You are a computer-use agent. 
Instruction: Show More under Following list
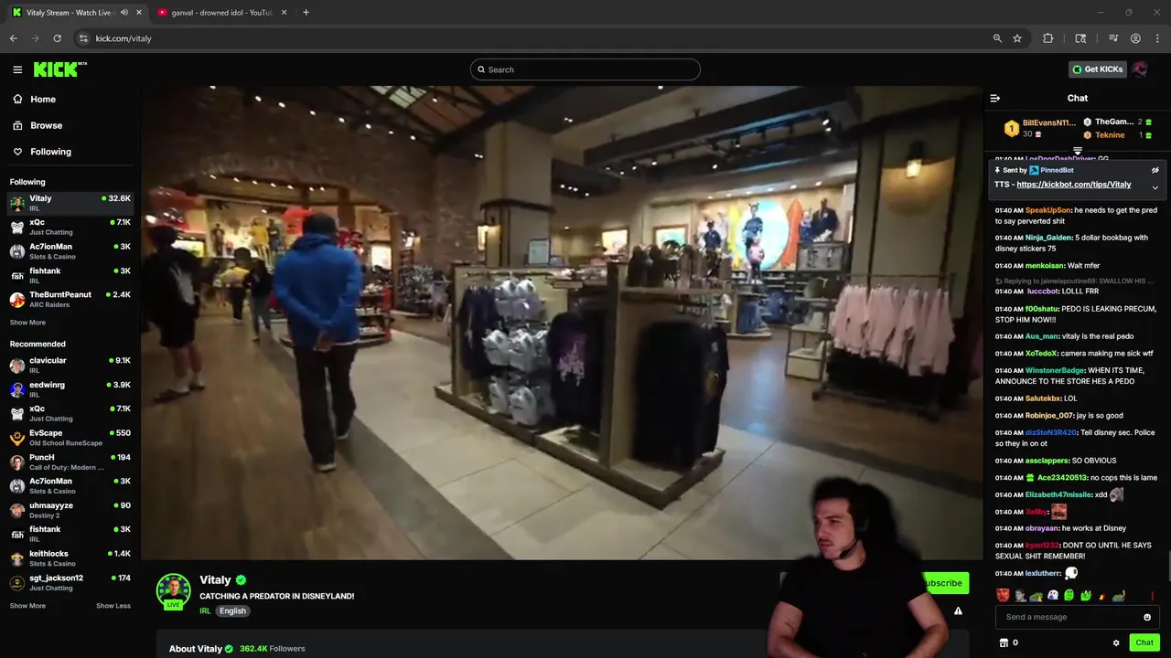27,323
